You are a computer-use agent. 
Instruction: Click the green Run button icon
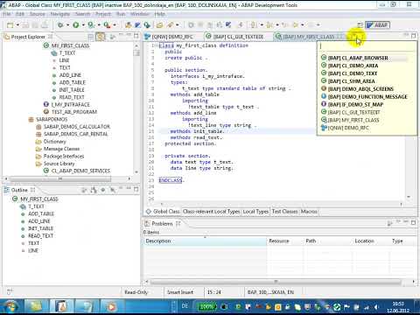click(76, 25)
